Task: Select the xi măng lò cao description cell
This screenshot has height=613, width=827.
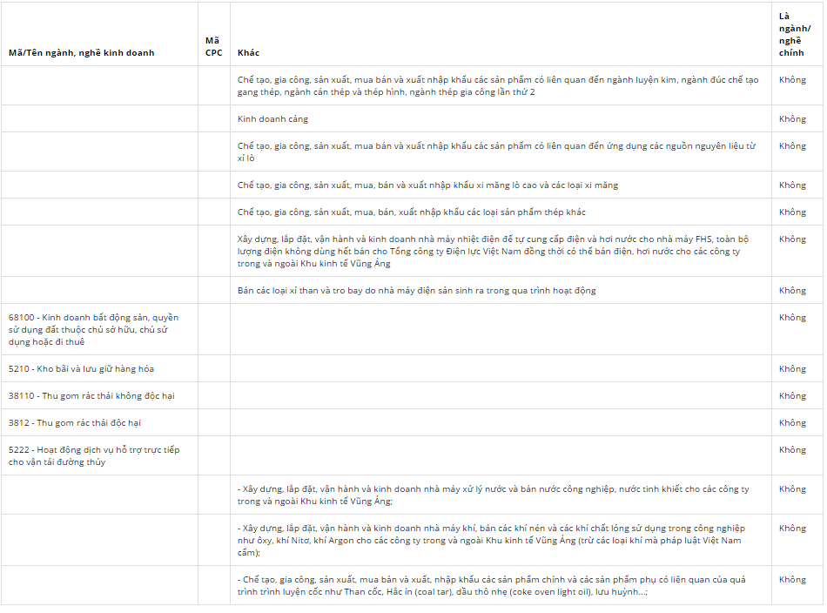Action: point(428,185)
